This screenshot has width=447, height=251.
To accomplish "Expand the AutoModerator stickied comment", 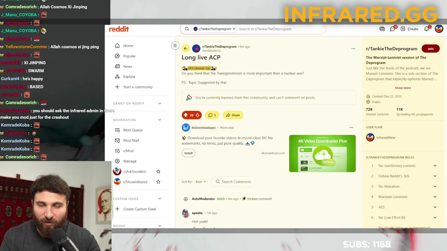I will pyautogui.click(x=185, y=199).
